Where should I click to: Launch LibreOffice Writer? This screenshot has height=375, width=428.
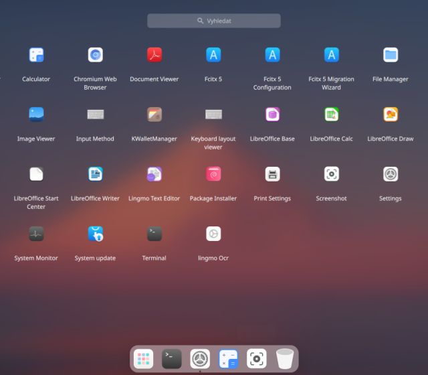point(95,174)
